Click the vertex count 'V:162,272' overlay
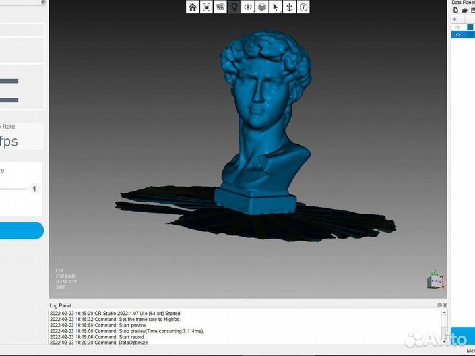This screenshot has width=475, height=356. 66,282
